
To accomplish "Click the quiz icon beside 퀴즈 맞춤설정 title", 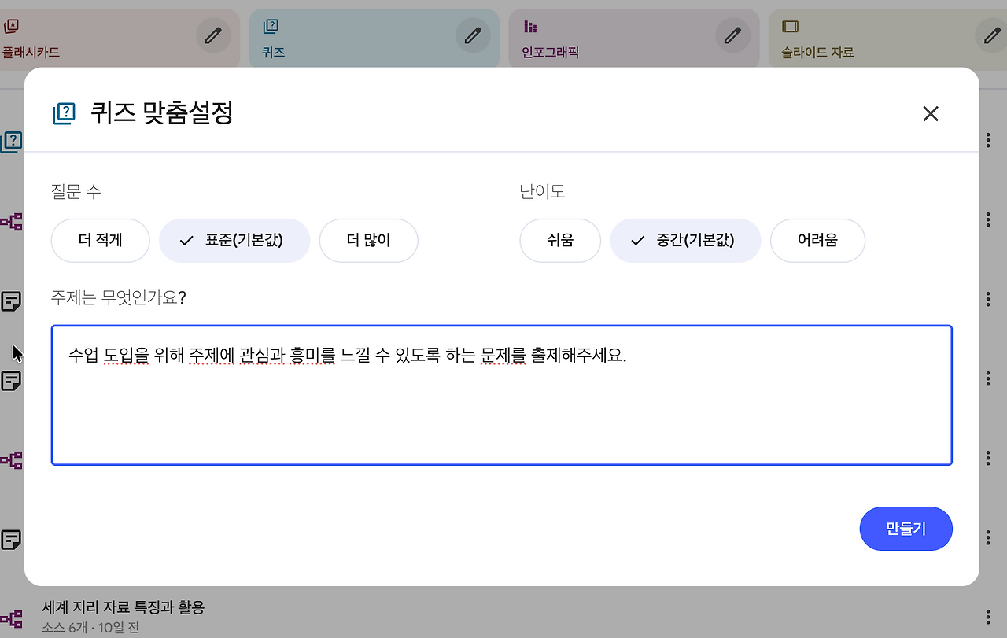I will pos(63,114).
